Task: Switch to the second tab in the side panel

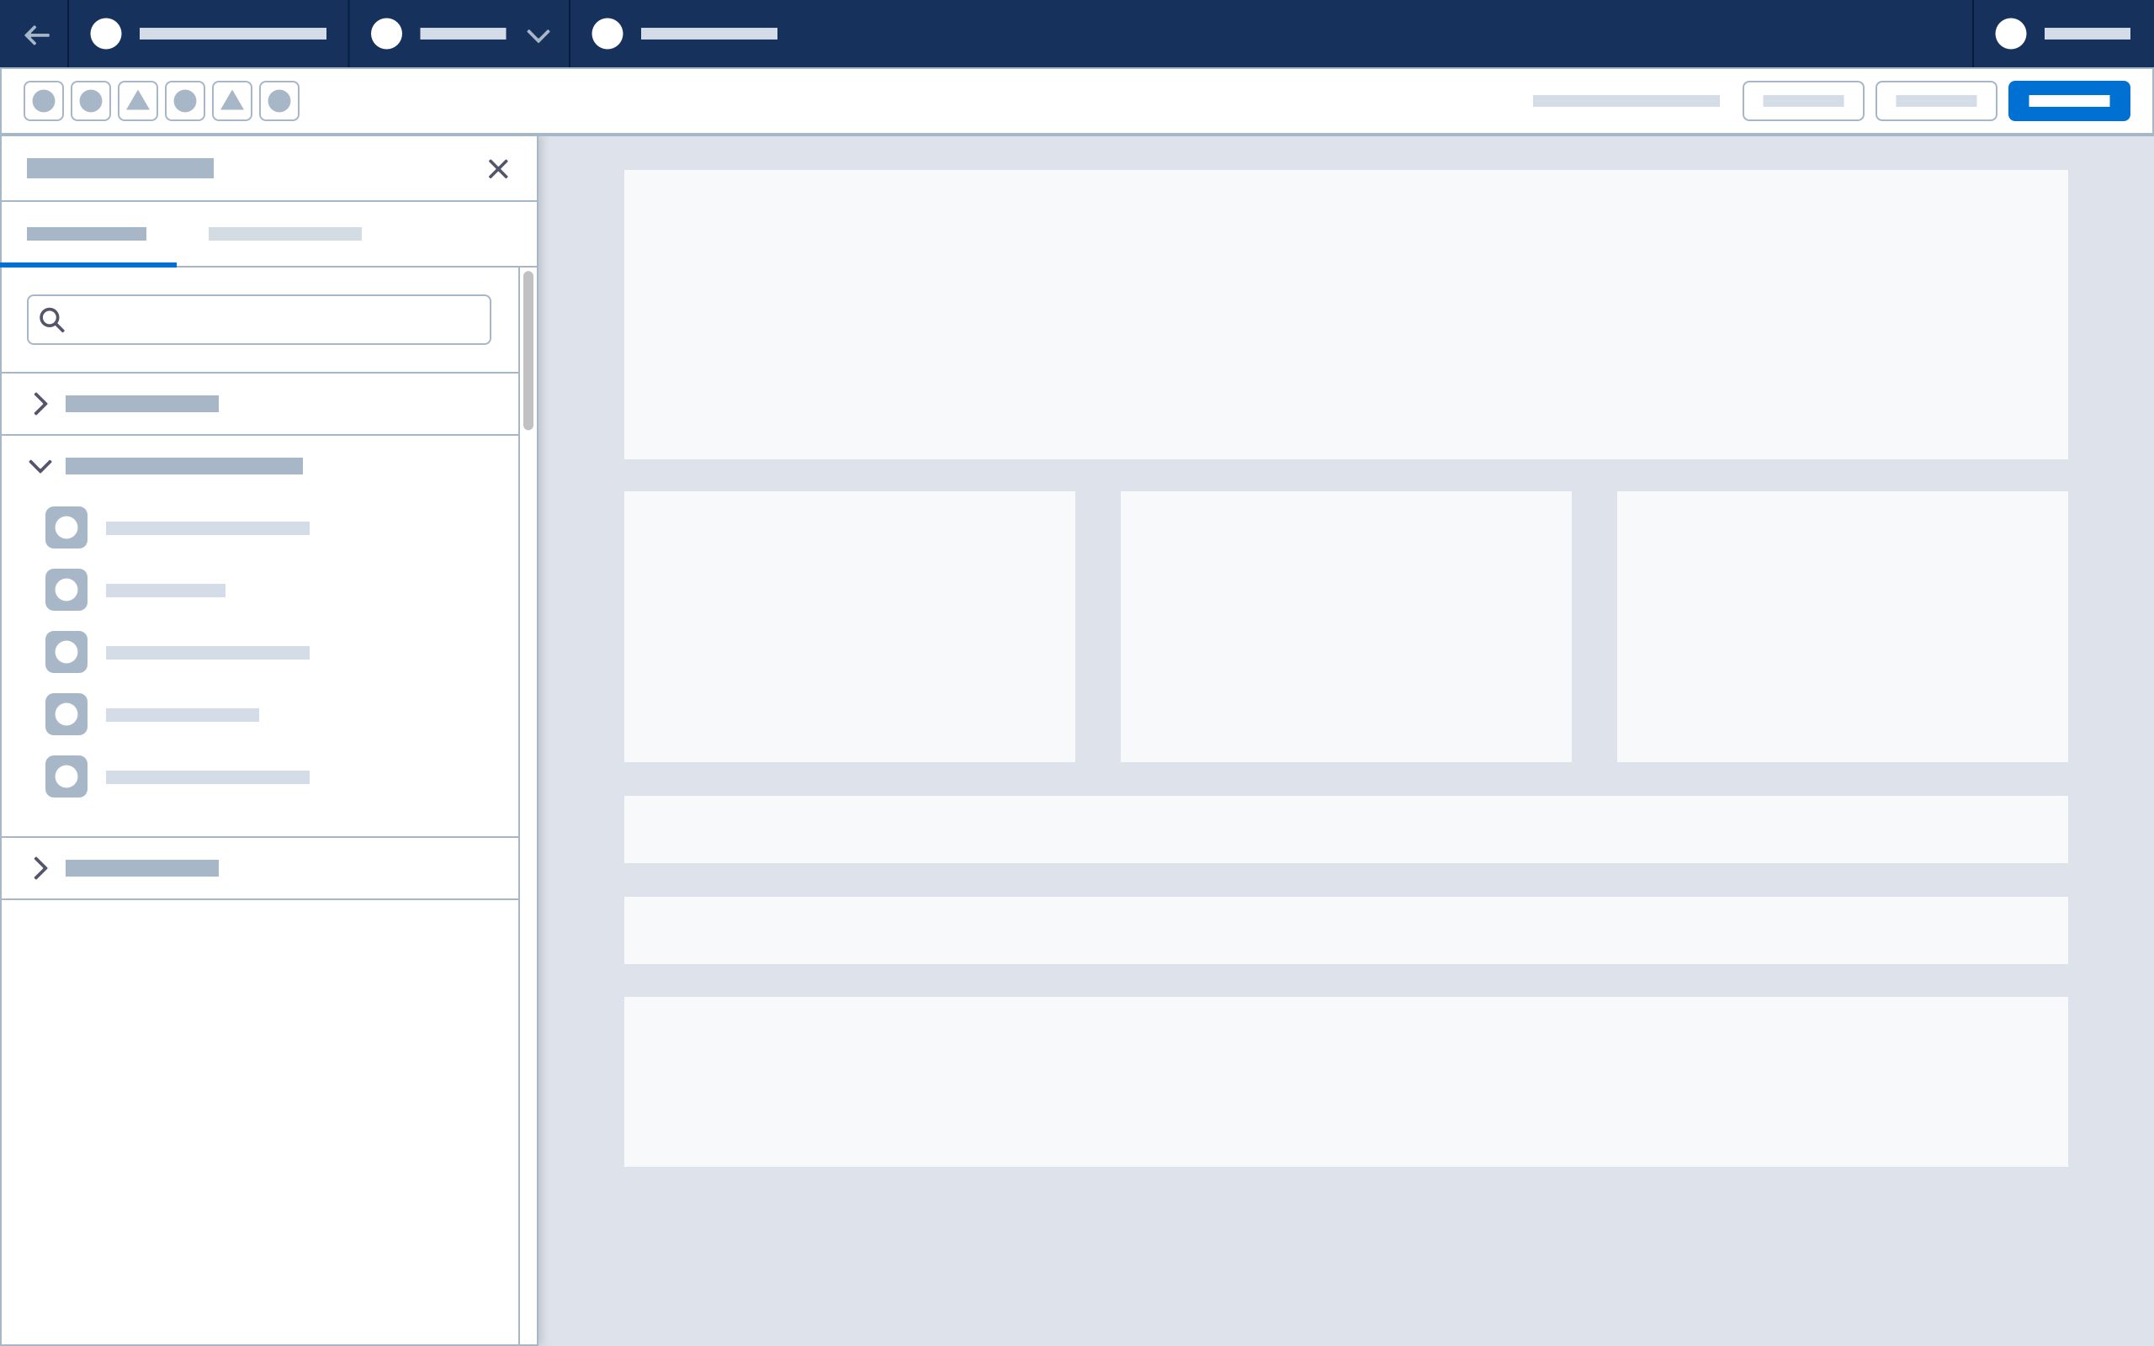Action: pos(286,233)
